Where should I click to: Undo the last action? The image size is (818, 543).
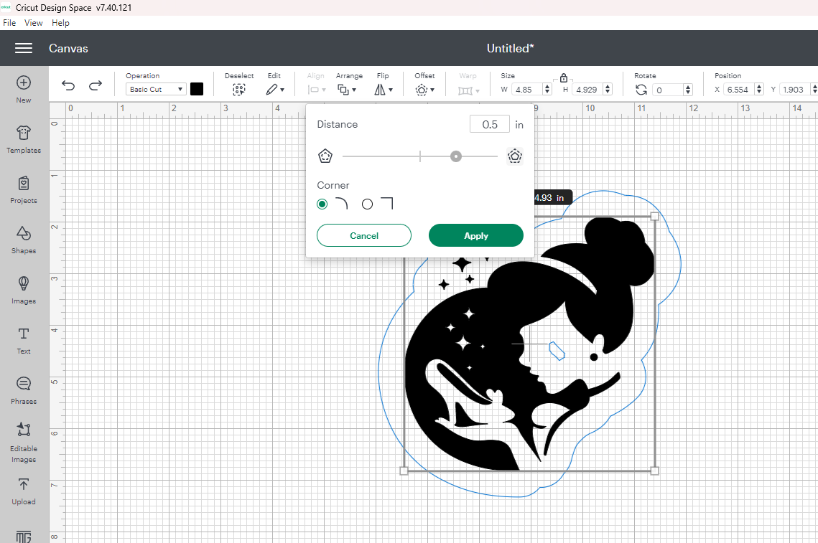(68, 85)
